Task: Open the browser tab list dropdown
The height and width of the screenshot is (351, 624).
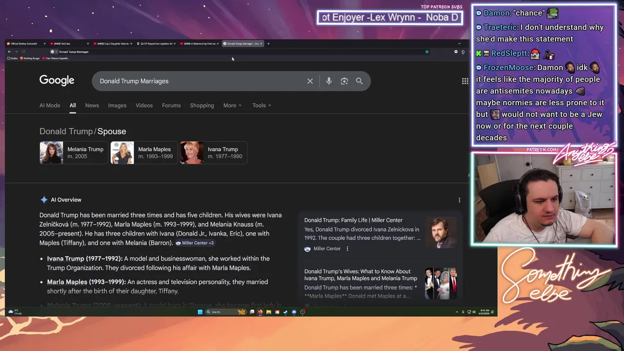Action: (459, 43)
